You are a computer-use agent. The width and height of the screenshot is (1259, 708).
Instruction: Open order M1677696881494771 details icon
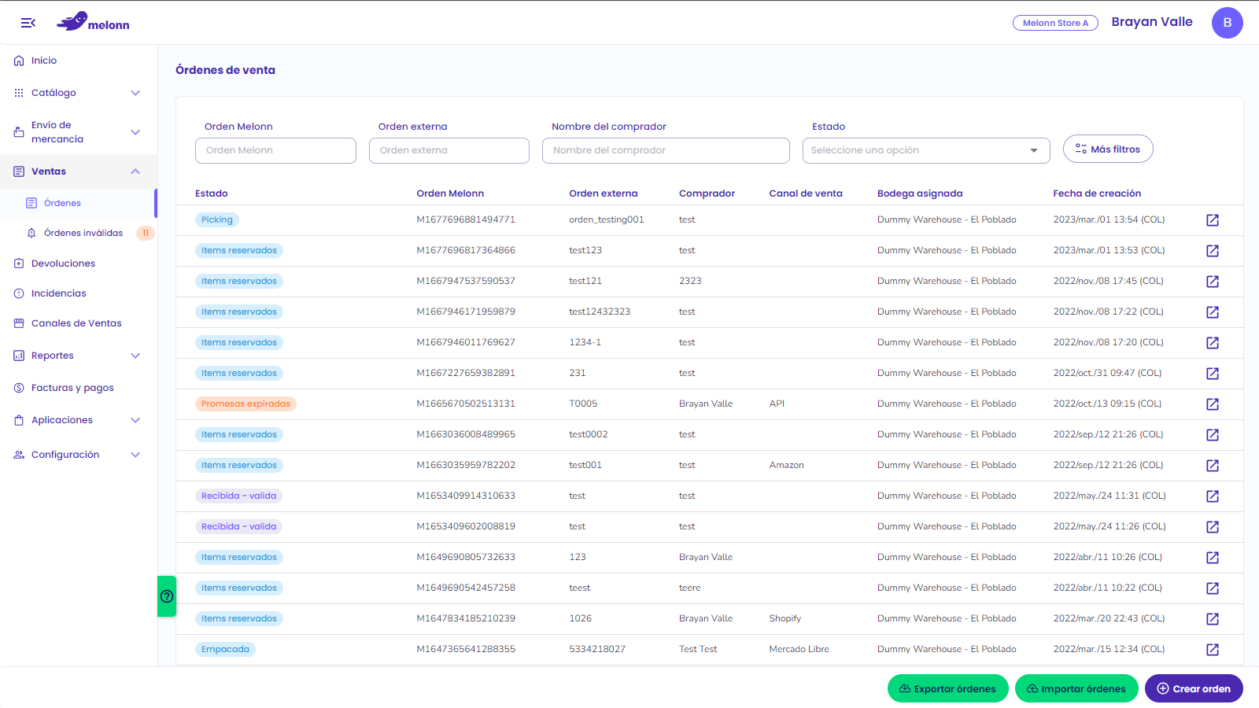1213,220
